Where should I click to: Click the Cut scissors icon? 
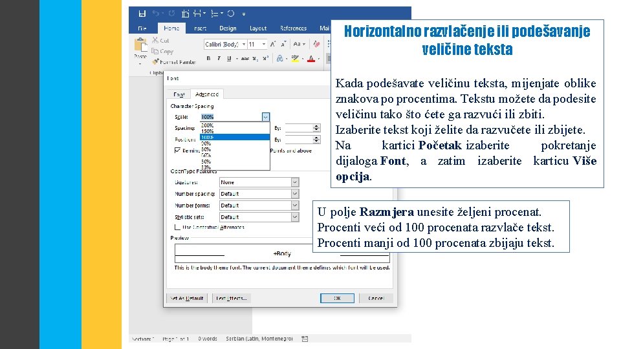[x=155, y=40]
